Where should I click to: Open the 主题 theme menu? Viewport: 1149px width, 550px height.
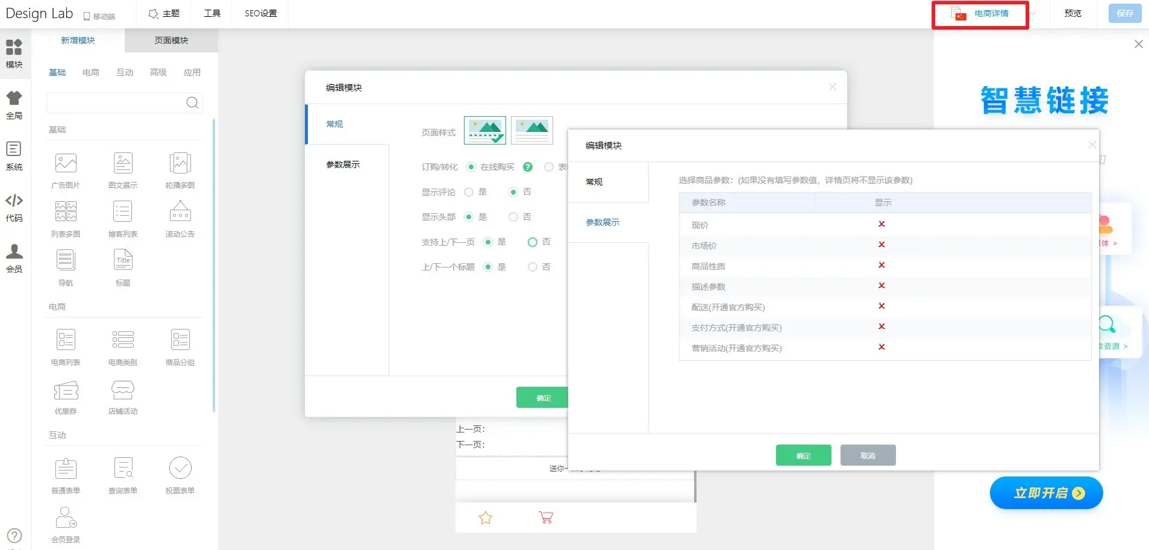tap(164, 13)
